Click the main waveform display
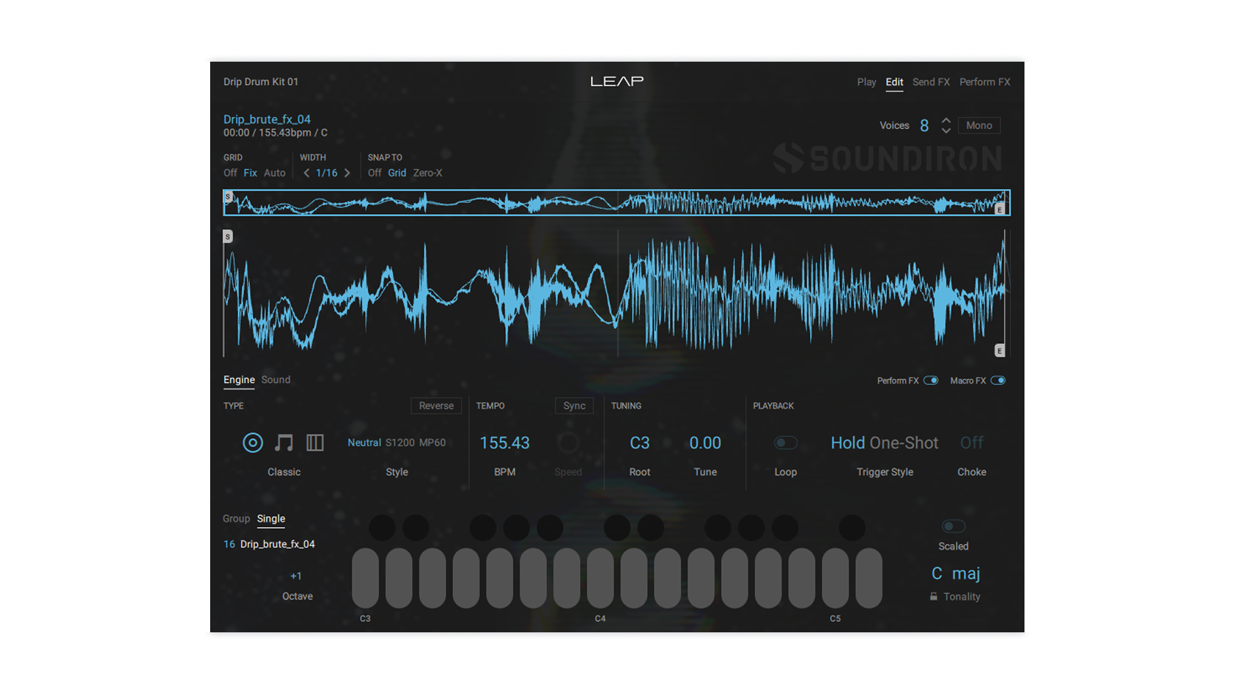This screenshot has width=1234, height=694. tap(617, 293)
